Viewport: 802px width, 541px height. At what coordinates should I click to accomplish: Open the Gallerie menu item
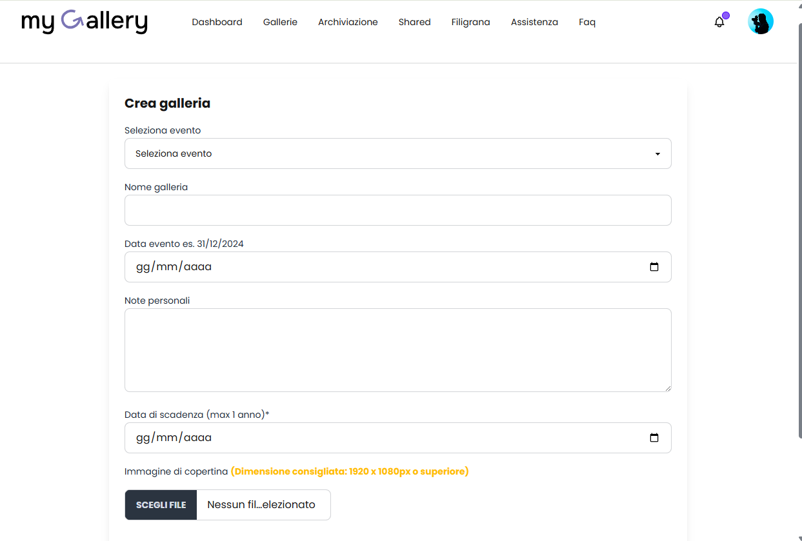tap(280, 22)
